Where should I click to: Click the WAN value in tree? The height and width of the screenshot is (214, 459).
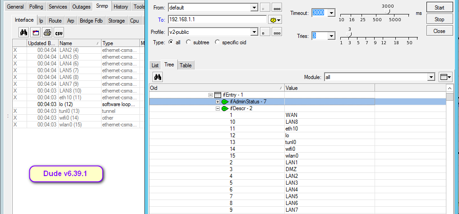[x=291, y=115]
